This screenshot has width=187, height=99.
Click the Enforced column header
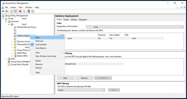point(103,35)
